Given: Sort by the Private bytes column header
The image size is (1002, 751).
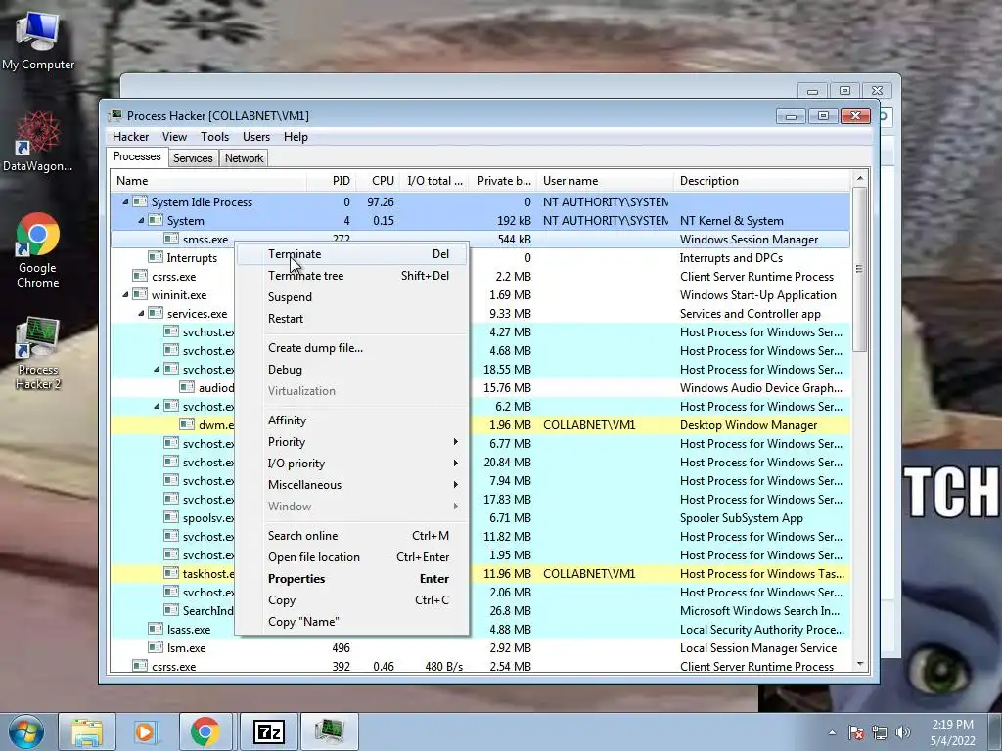Looking at the screenshot, I should tap(502, 181).
